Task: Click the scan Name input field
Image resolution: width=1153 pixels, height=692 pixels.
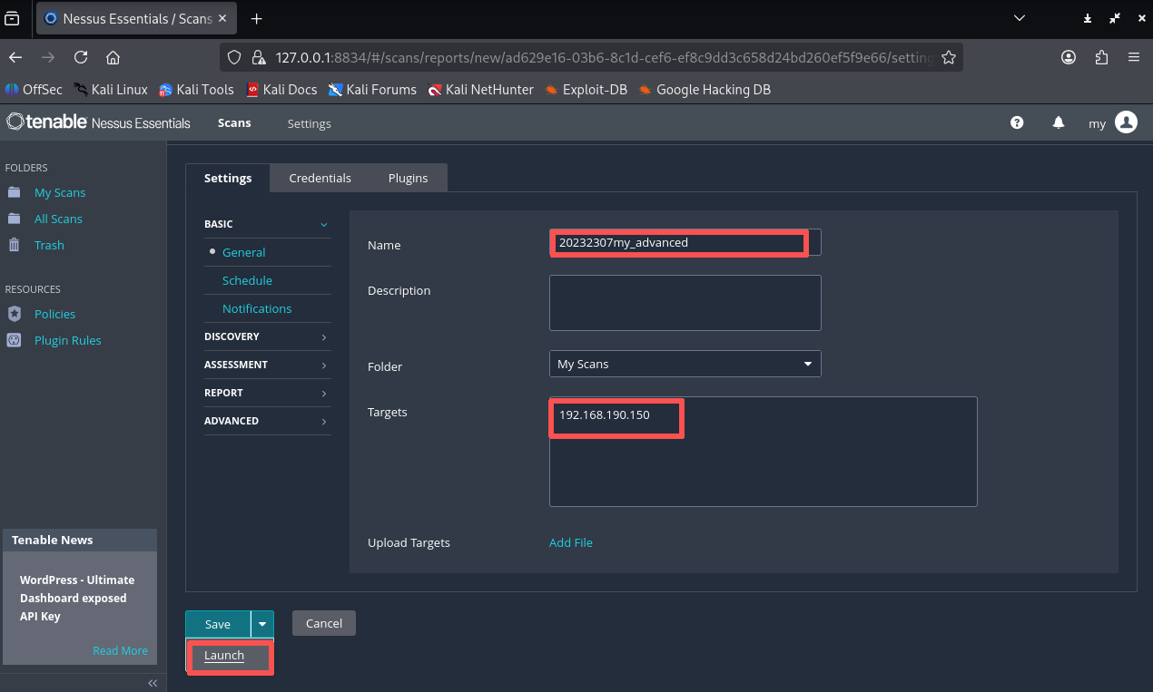Action: 685,242
